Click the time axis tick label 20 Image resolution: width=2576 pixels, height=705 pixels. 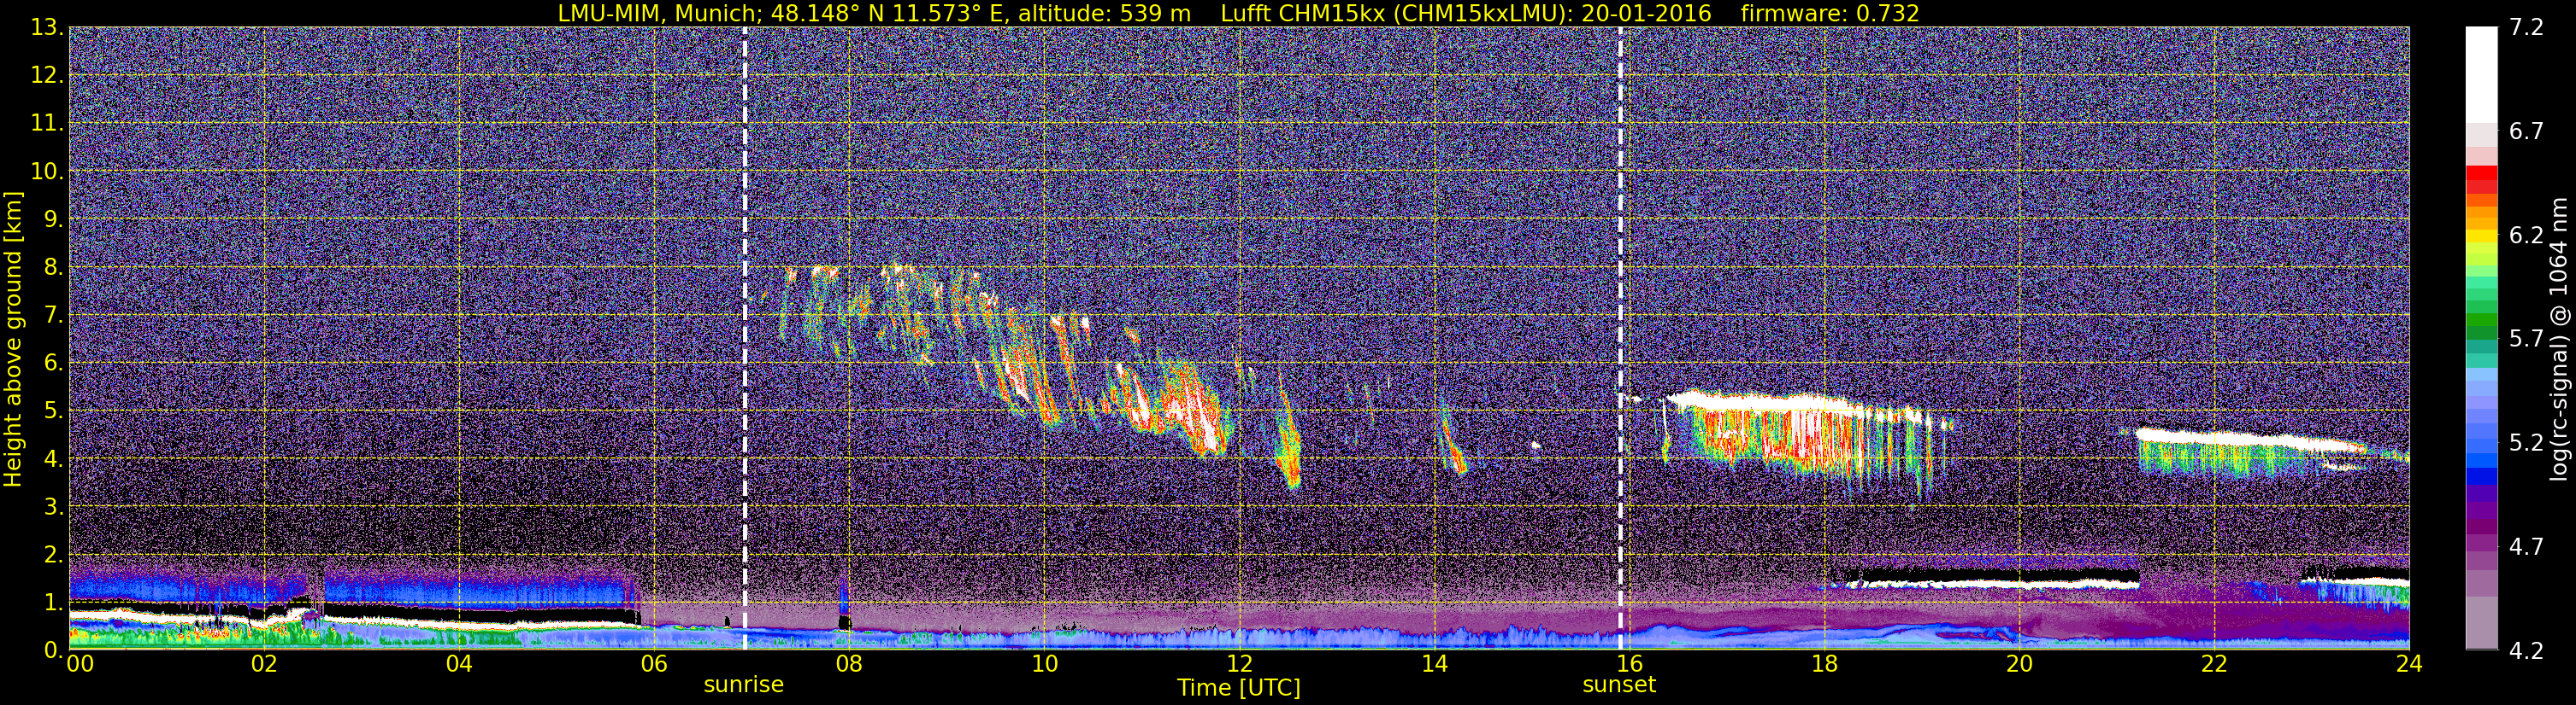point(2019,665)
